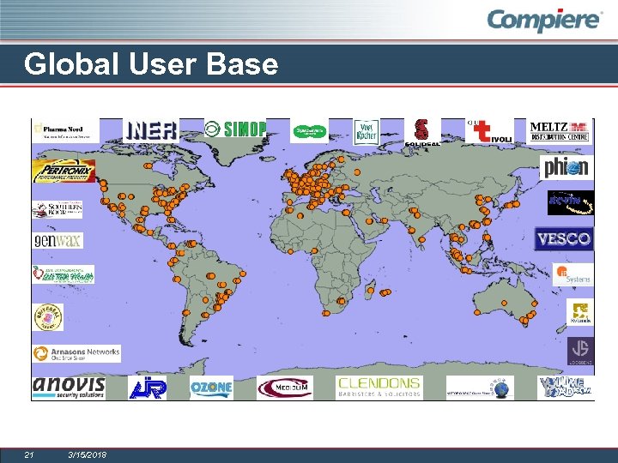Select the green SIMOP logo
The height and width of the screenshot is (463, 618).
tap(235, 129)
